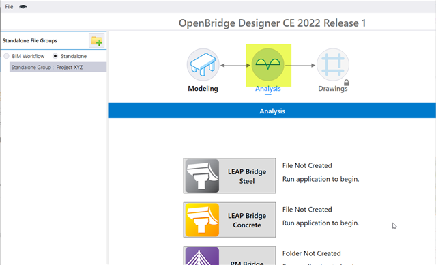Click the Drawings frame icon
436x265 pixels.
333,65
